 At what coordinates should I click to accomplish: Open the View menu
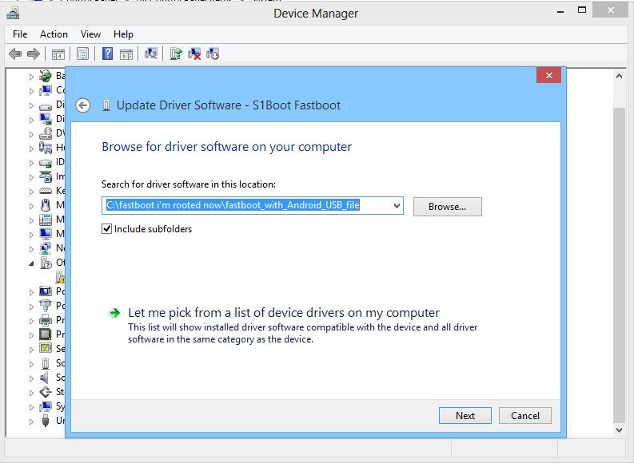tap(90, 34)
